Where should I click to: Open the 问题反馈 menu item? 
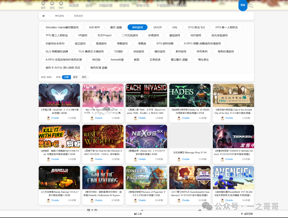click(106, 5)
